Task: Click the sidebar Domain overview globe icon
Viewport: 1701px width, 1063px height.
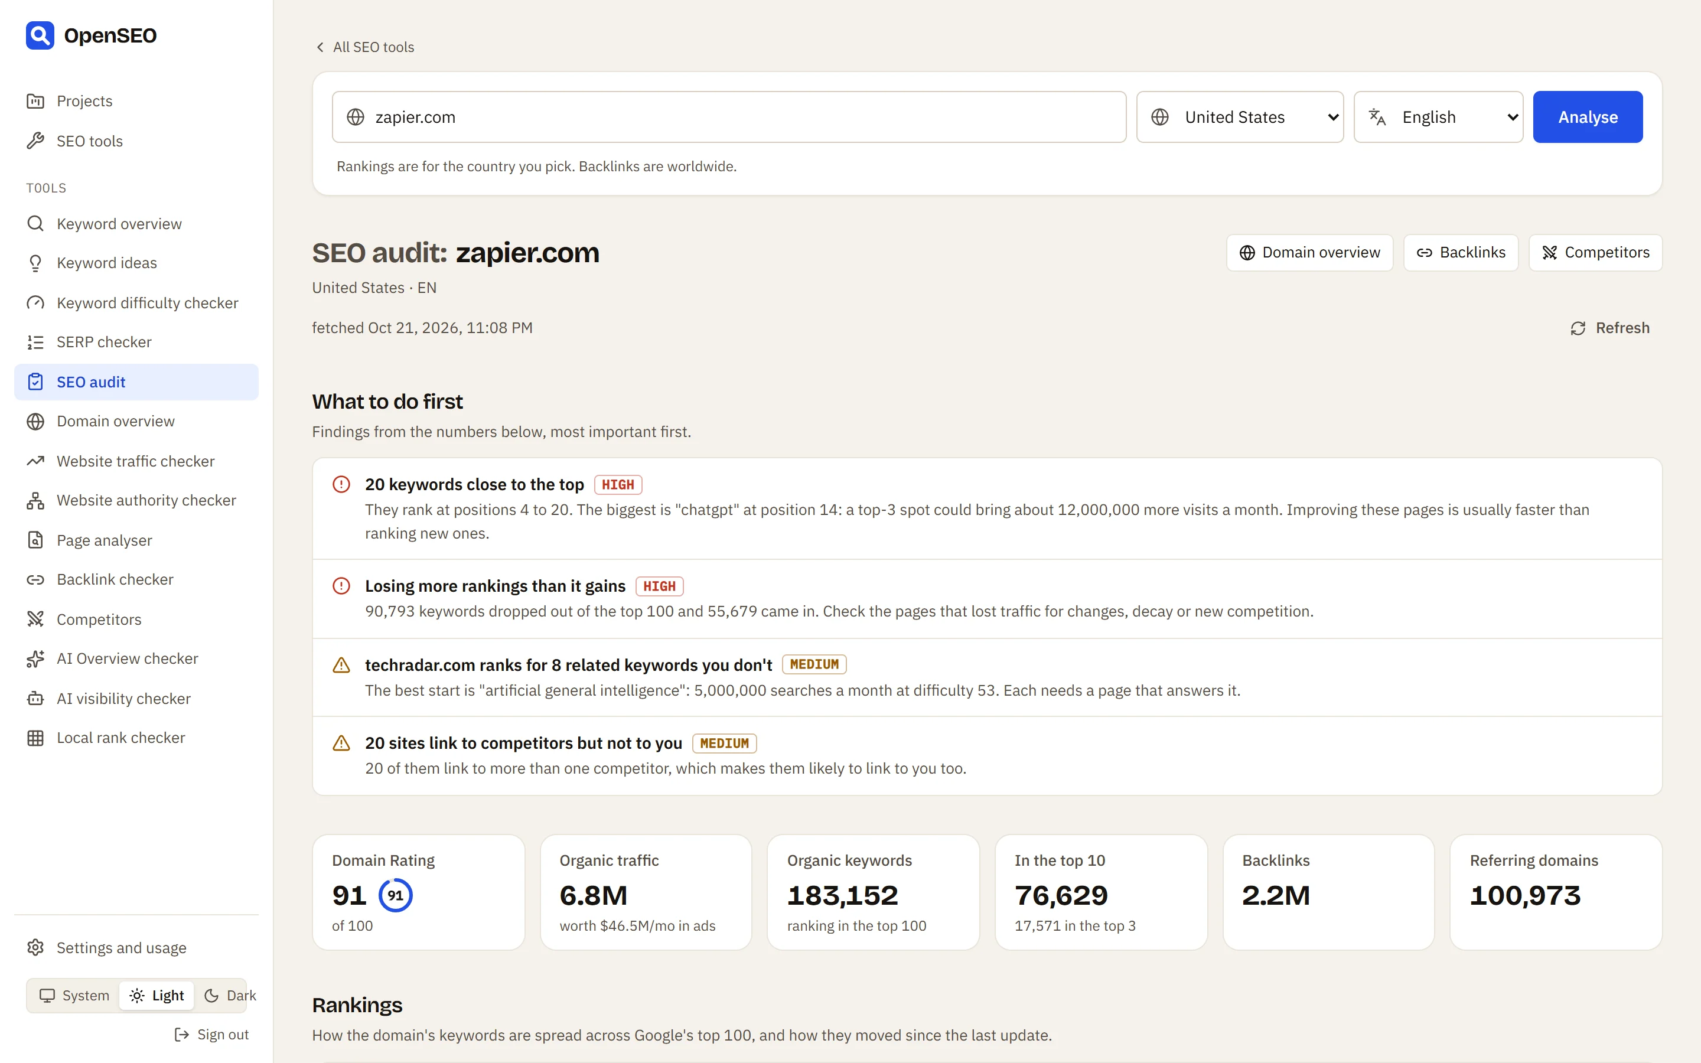Action: pyautogui.click(x=35, y=421)
